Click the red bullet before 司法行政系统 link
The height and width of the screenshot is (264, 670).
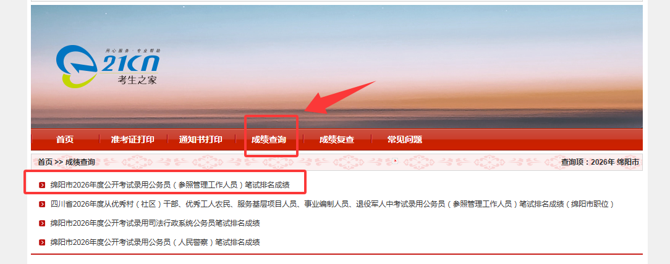[x=42, y=223]
